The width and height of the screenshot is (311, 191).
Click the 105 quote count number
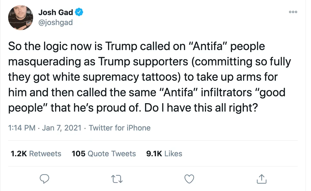point(79,154)
